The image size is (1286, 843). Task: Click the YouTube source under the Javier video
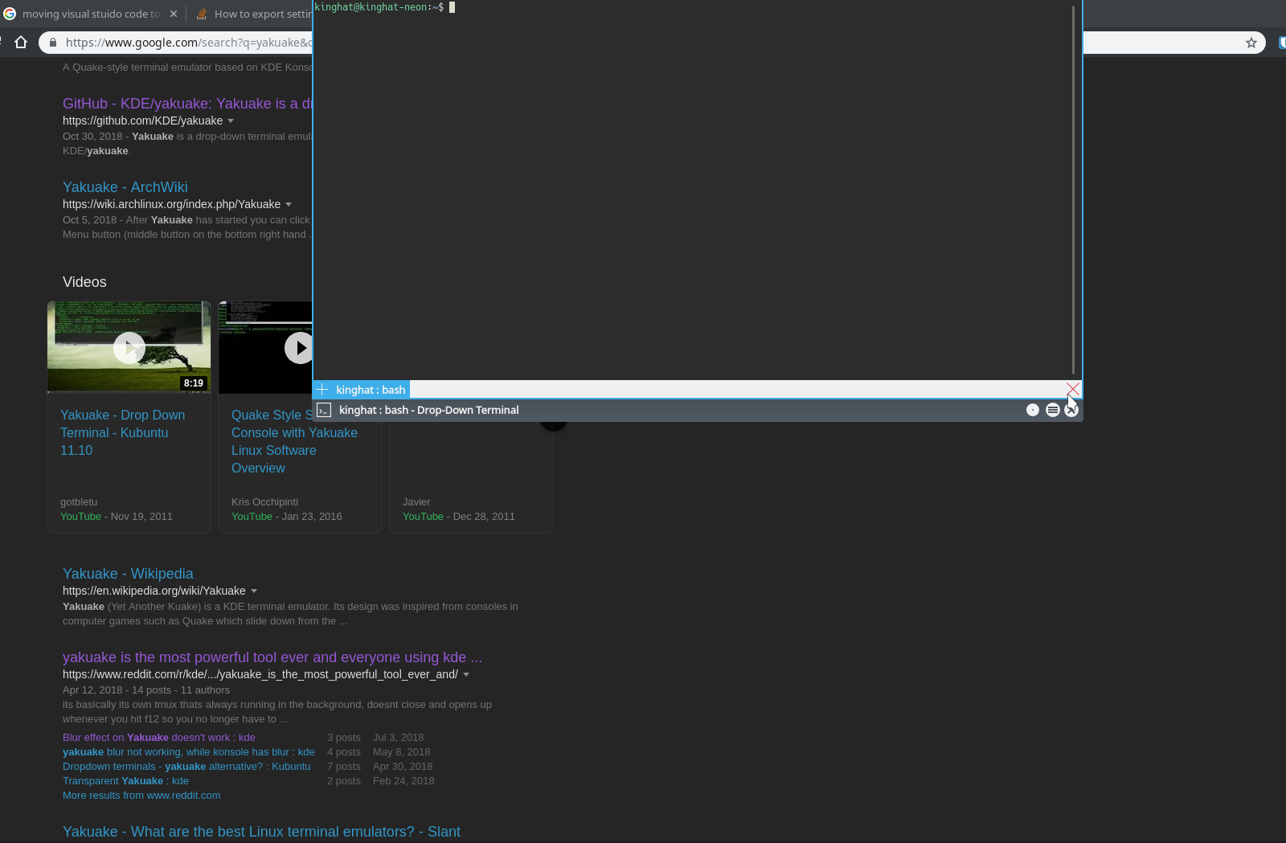[x=423, y=517]
